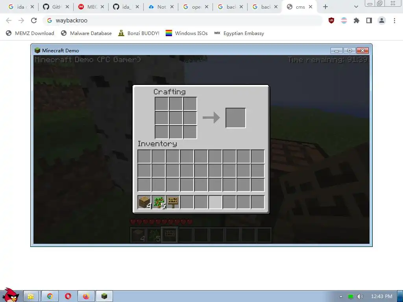Screen dimensions: 403x302
Task: Minimize the Minecraft Demo window
Action: 337,51
